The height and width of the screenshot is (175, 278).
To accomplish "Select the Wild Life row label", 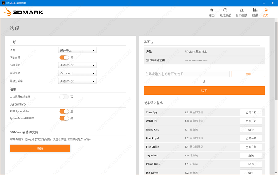I will (x=152, y=121).
